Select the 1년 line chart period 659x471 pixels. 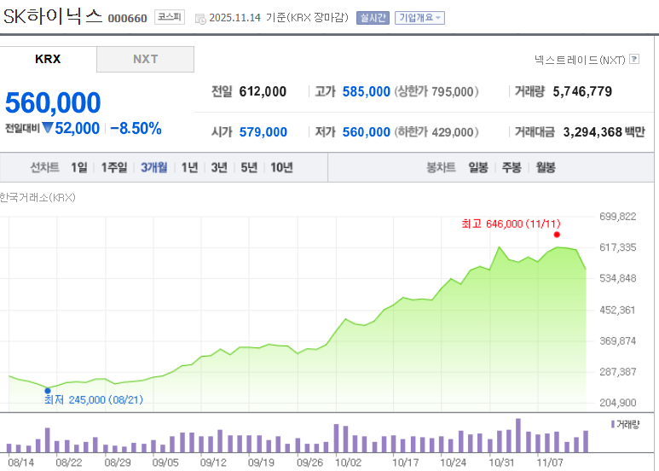[x=189, y=167]
